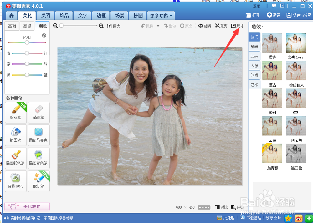The height and width of the screenshot is (223, 313).
Task: Expand the EXIF info button
Action: click(204, 207)
